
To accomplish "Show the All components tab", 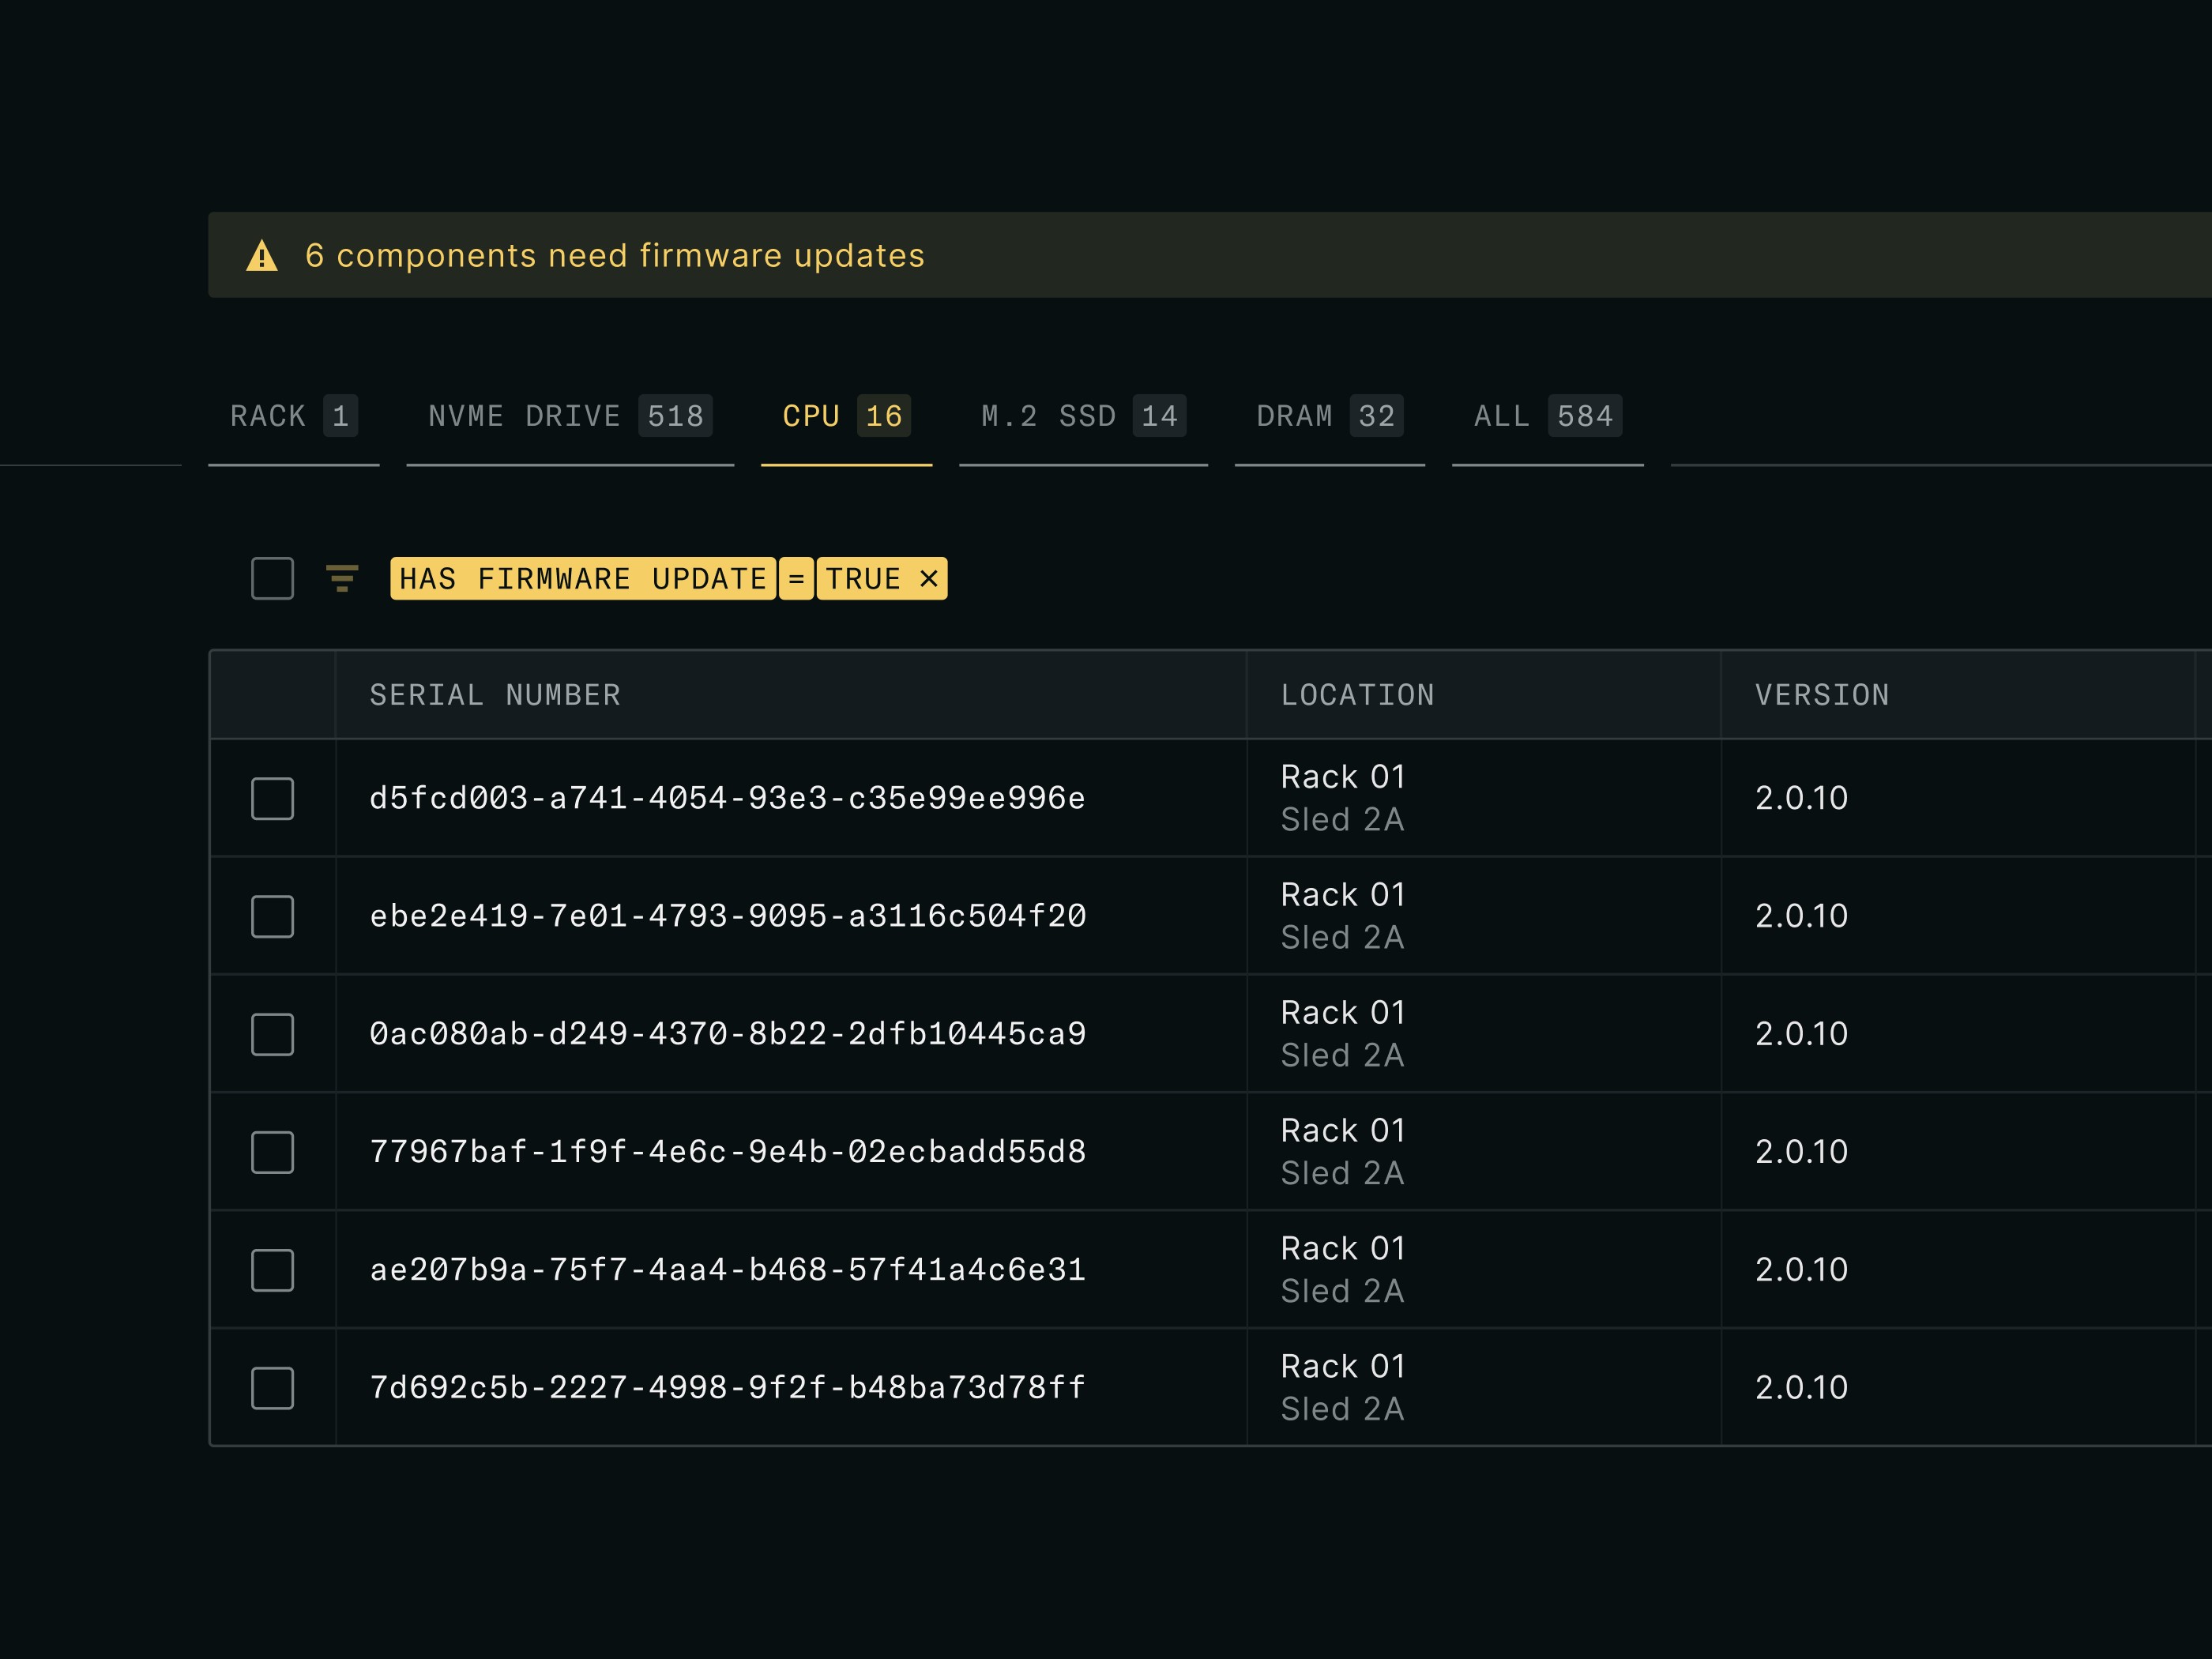I will click(x=1547, y=416).
